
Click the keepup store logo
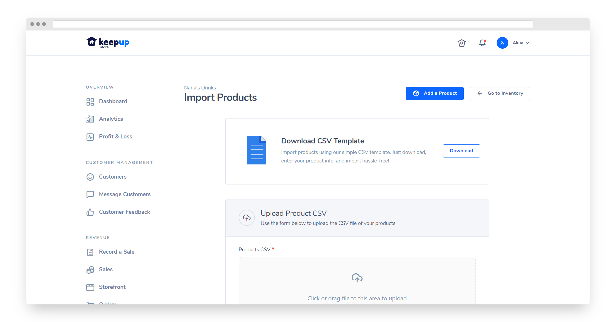108,43
